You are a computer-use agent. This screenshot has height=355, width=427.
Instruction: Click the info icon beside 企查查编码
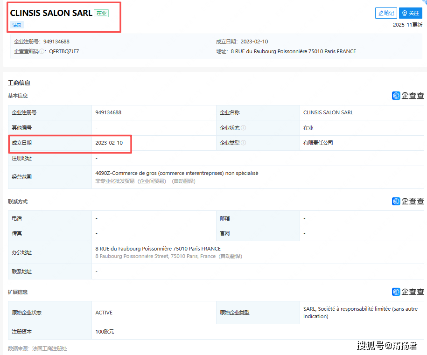(x=42, y=51)
